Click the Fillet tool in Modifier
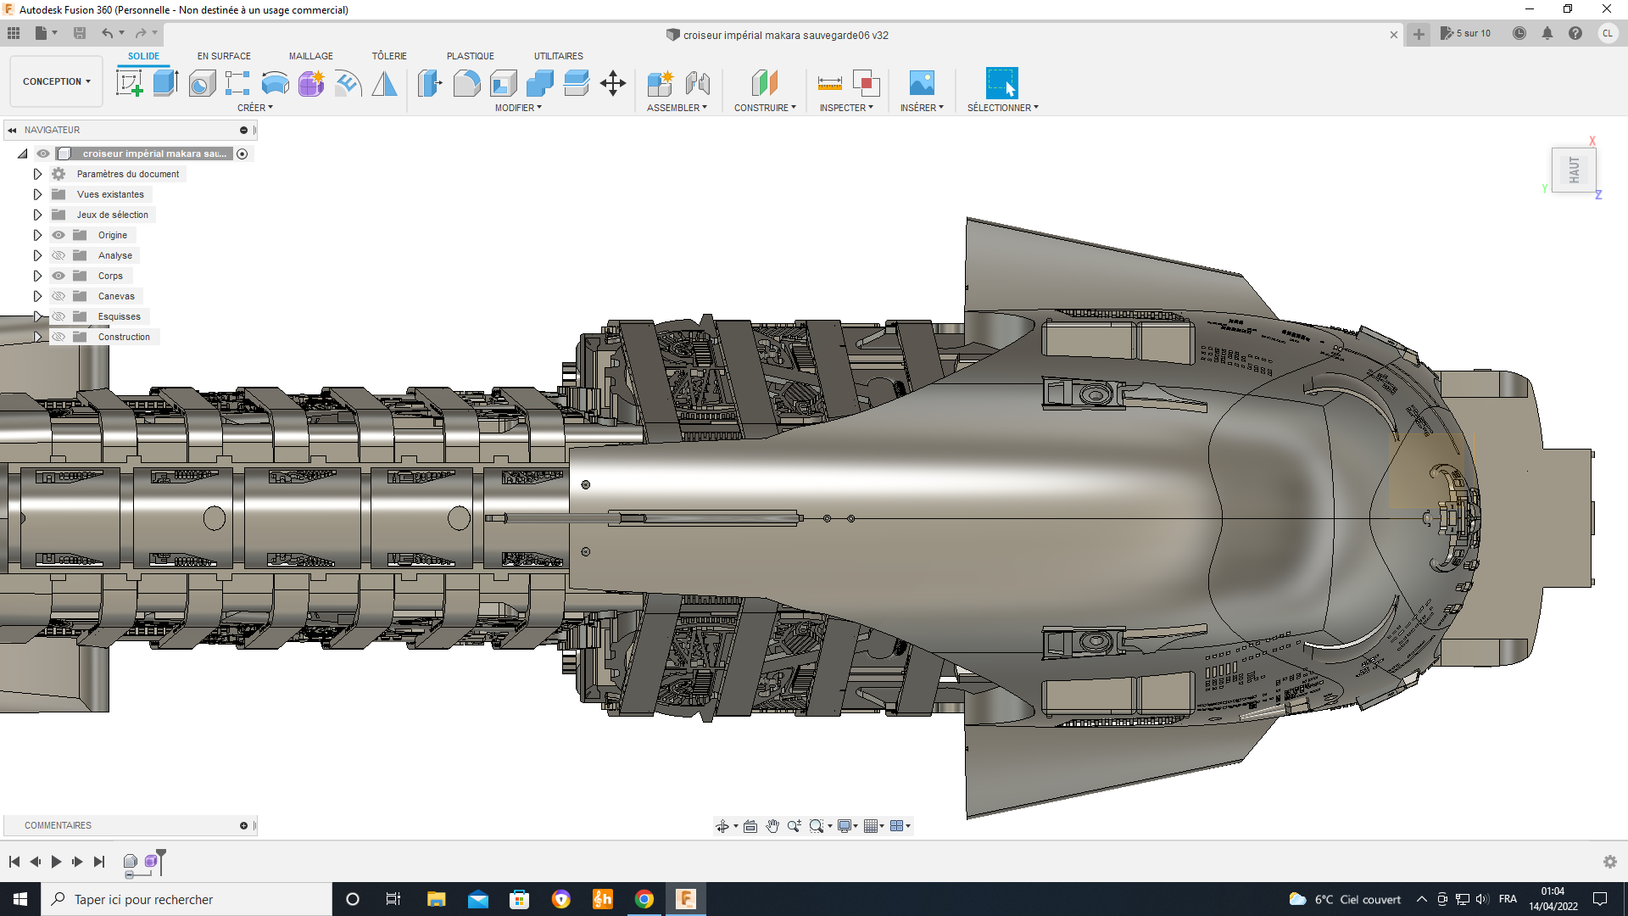 pos(466,83)
